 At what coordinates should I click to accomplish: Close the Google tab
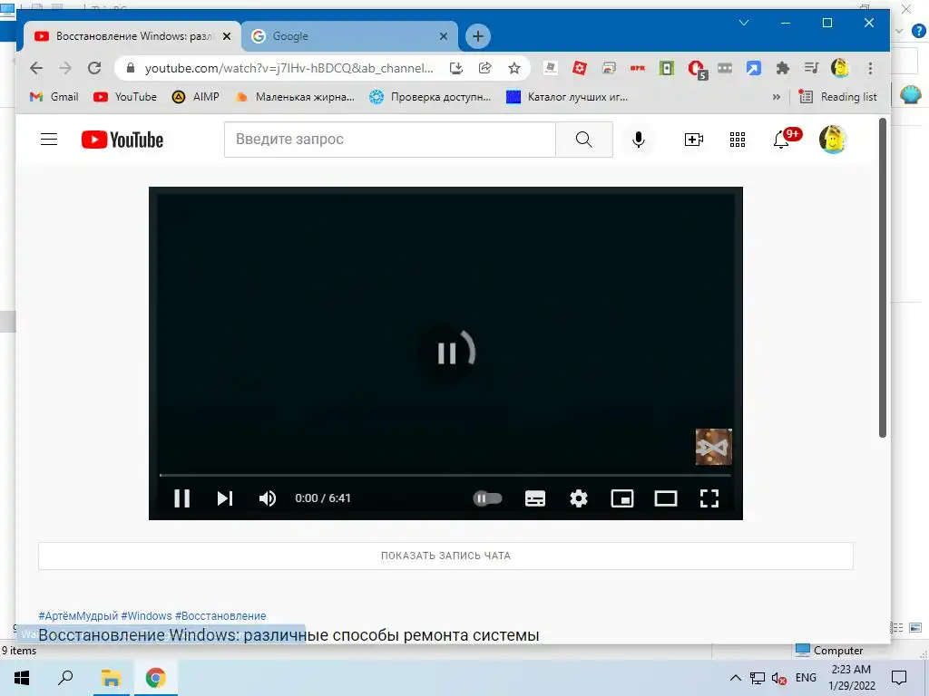(x=443, y=36)
